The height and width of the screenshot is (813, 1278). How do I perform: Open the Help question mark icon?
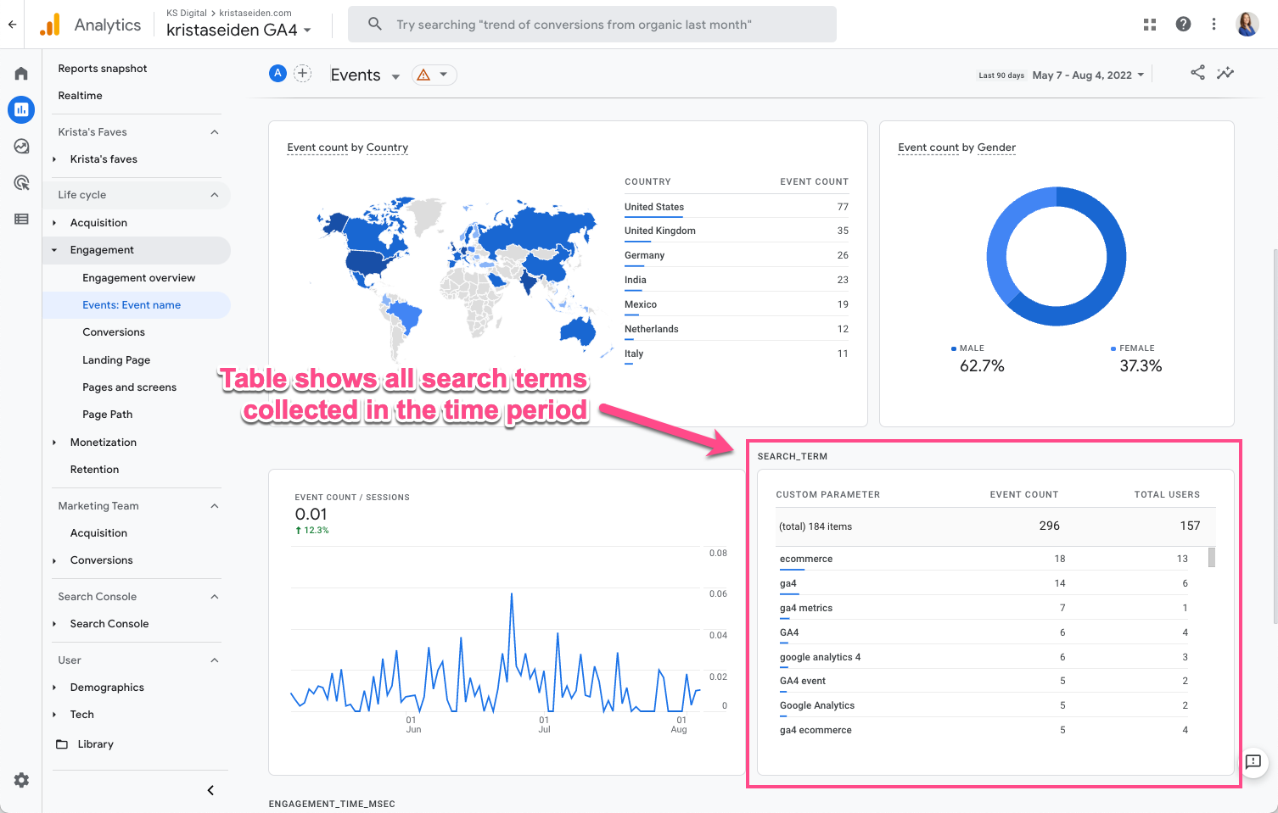tap(1183, 25)
